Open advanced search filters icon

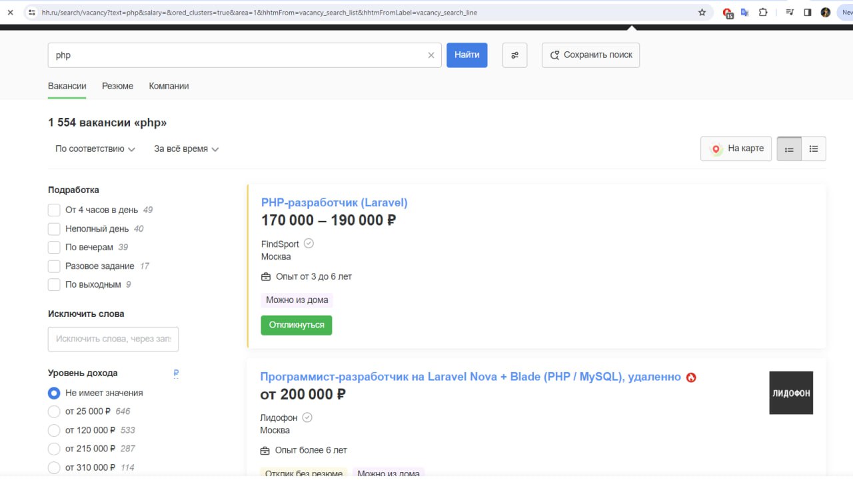click(514, 55)
